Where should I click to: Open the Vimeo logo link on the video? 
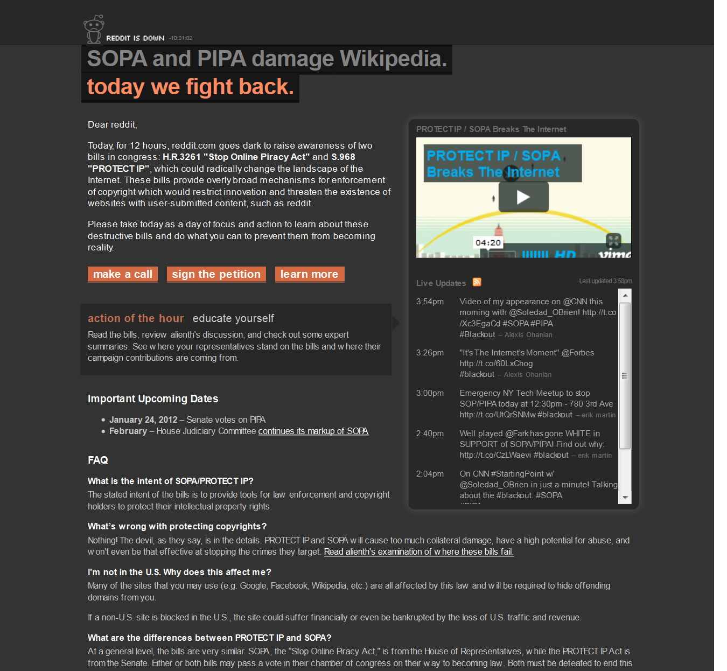(614, 254)
